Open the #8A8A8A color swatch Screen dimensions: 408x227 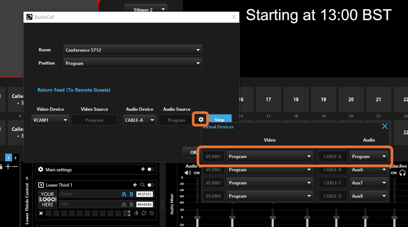pyautogui.click(x=145, y=204)
